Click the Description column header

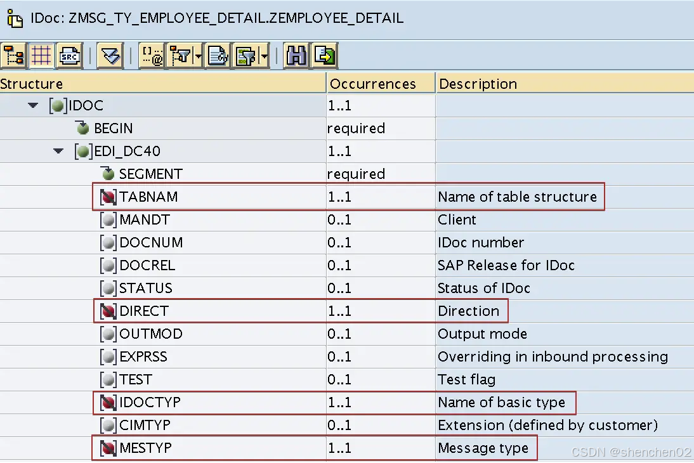pyautogui.click(x=477, y=83)
